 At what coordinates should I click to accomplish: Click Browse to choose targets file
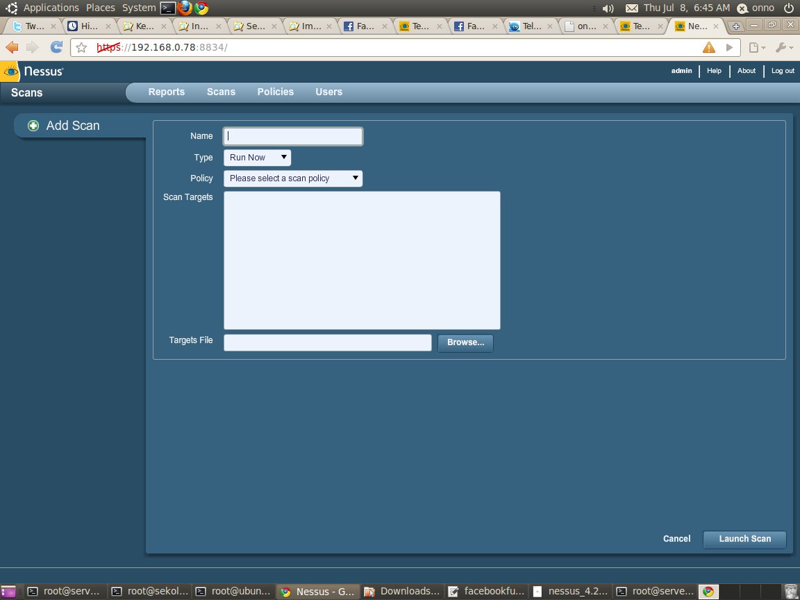point(465,342)
